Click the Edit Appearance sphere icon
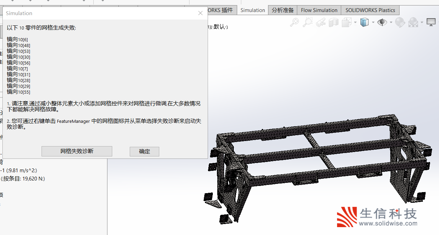The width and height of the screenshot is (439, 235). (400, 23)
